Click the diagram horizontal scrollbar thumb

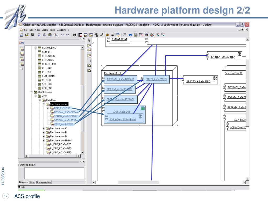[138, 182]
